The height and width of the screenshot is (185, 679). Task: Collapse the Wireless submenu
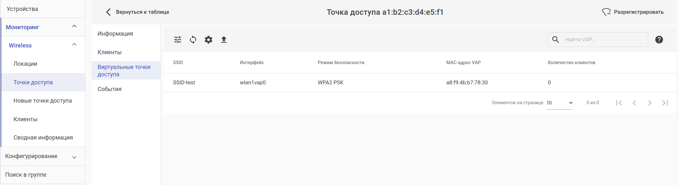(74, 45)
